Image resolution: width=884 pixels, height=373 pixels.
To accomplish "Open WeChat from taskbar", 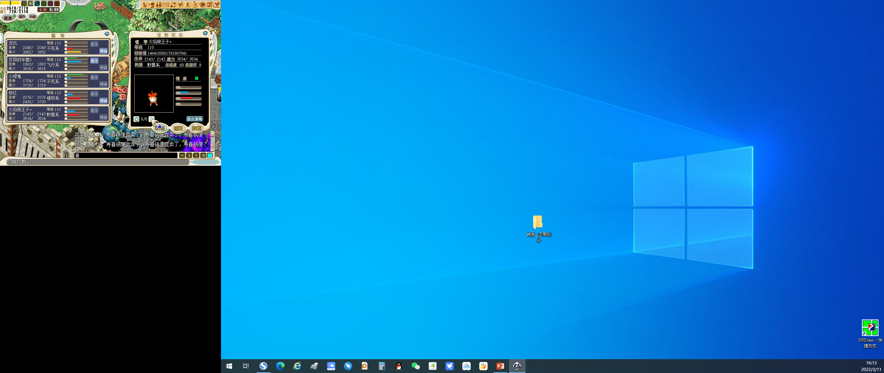I will pos(416,366).
